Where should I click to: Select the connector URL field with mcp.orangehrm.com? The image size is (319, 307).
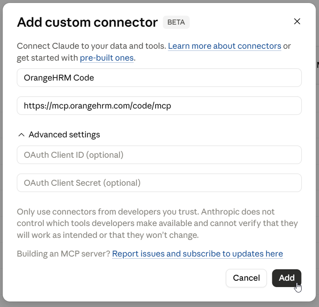(159, 106)
